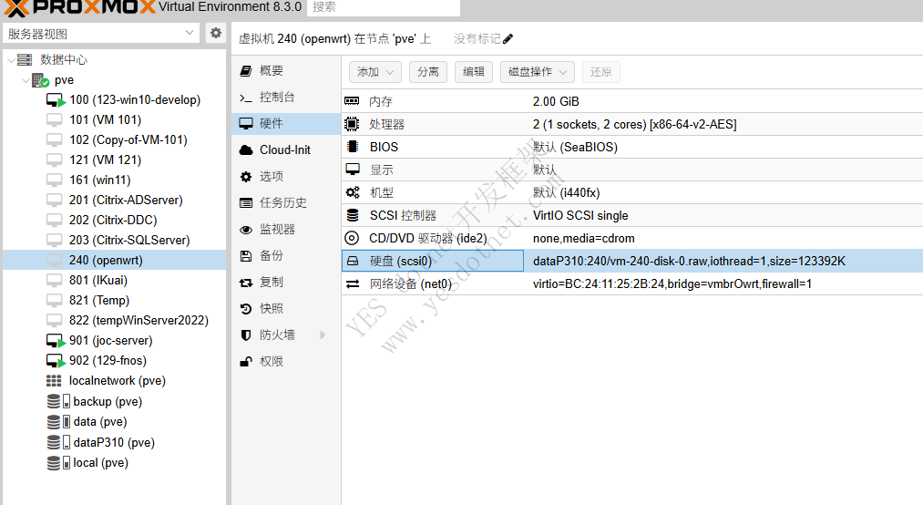This screenshot has width=923, height=505.
Task: Select VM 121 (VM 121)
Action: [106, 160]
